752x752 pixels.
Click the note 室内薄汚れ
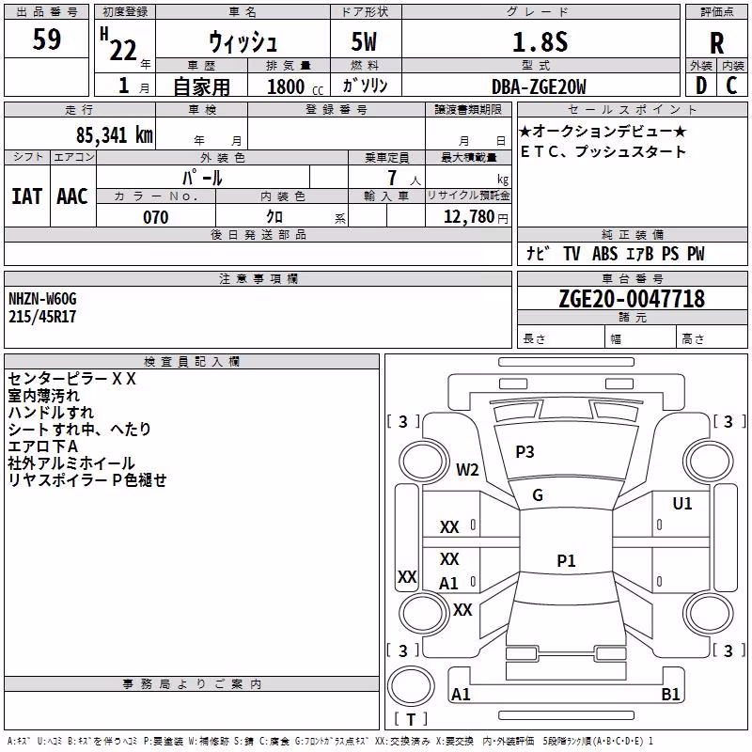click(43, 396)
